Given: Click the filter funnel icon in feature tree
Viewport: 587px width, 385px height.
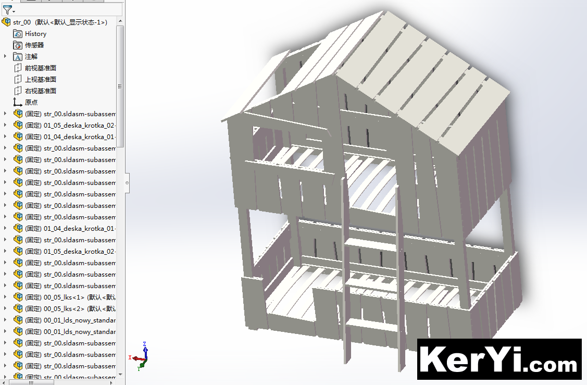Looking at the screenshot, I should click(x=7, y=9).
